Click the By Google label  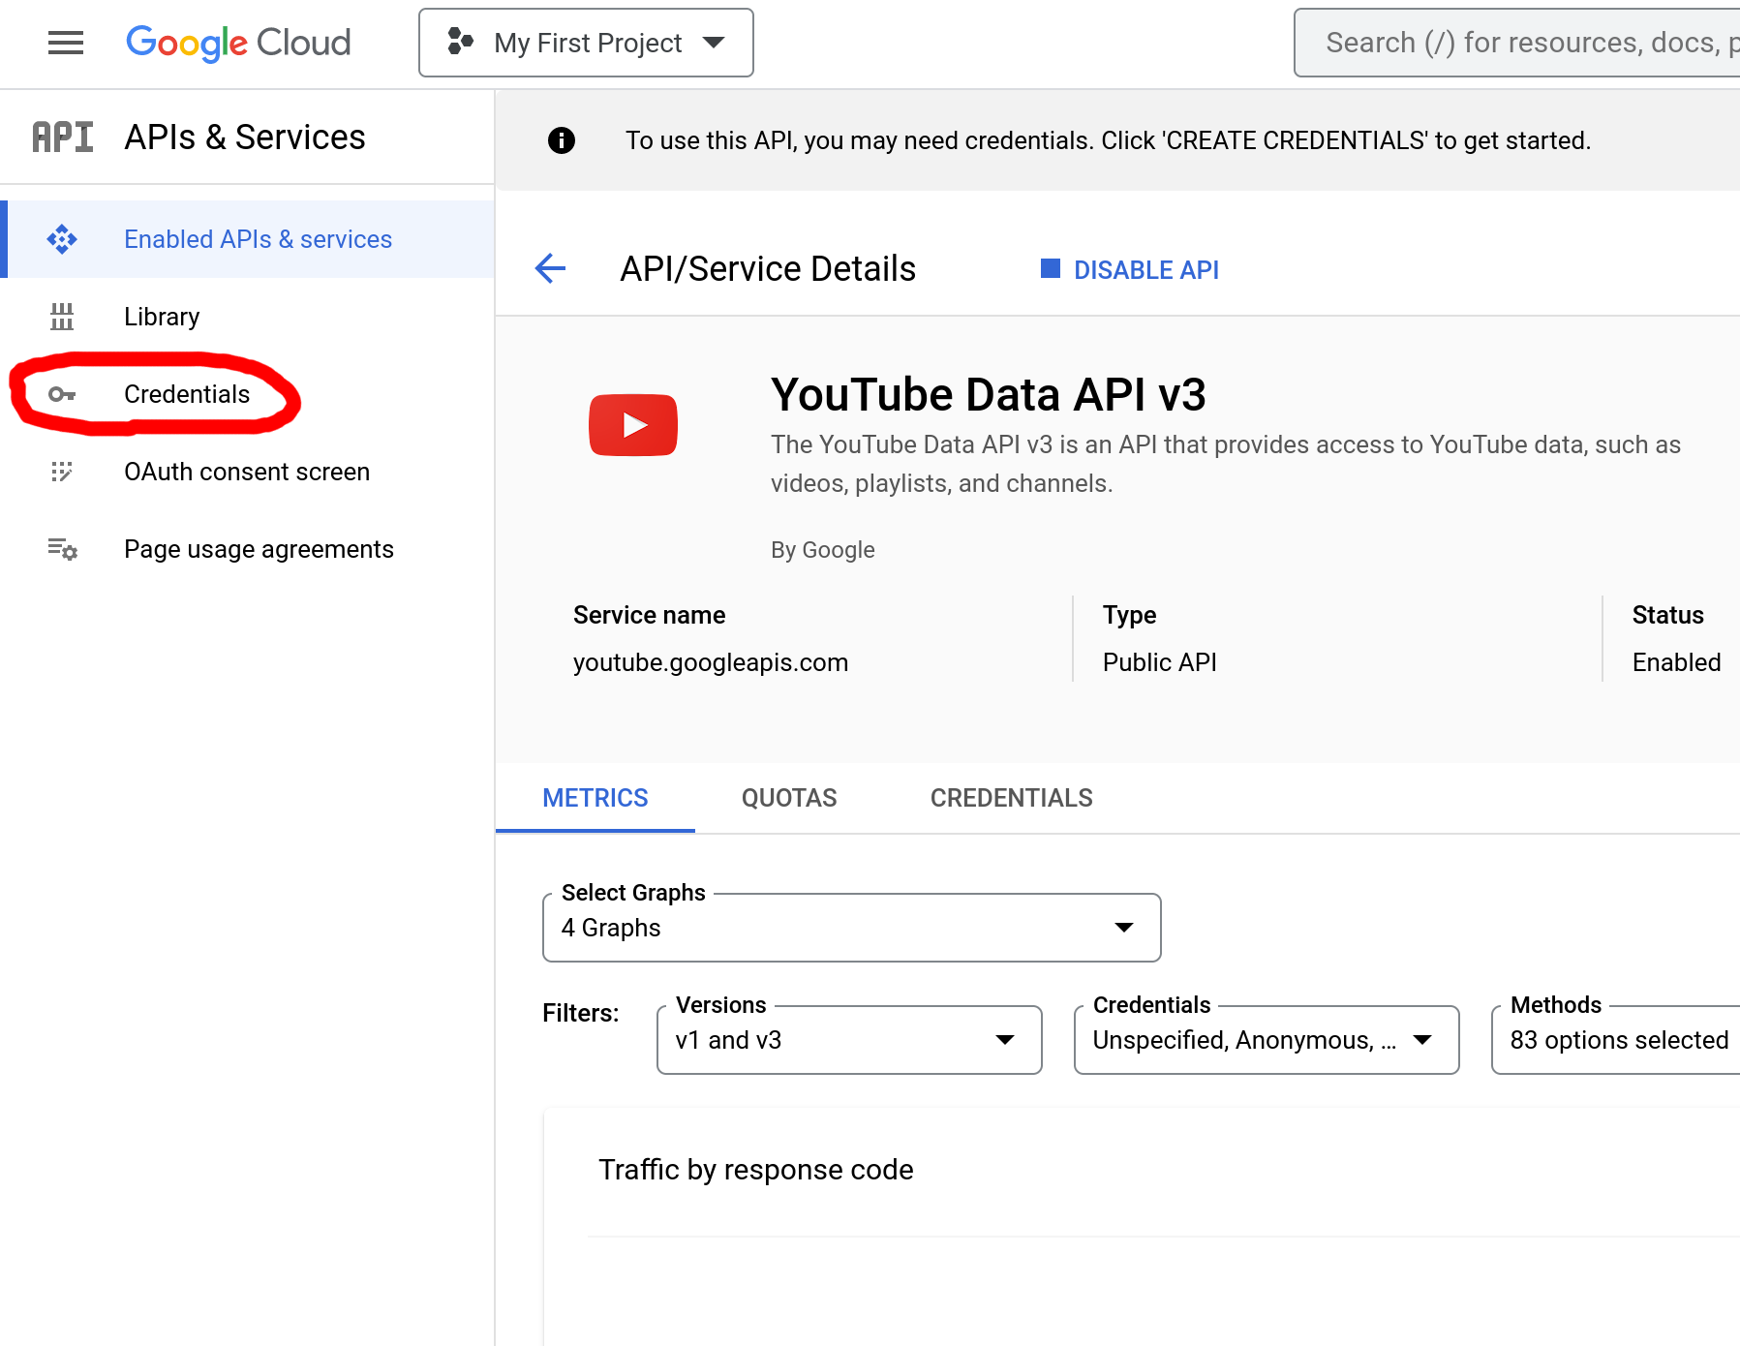tap(823, 550)
